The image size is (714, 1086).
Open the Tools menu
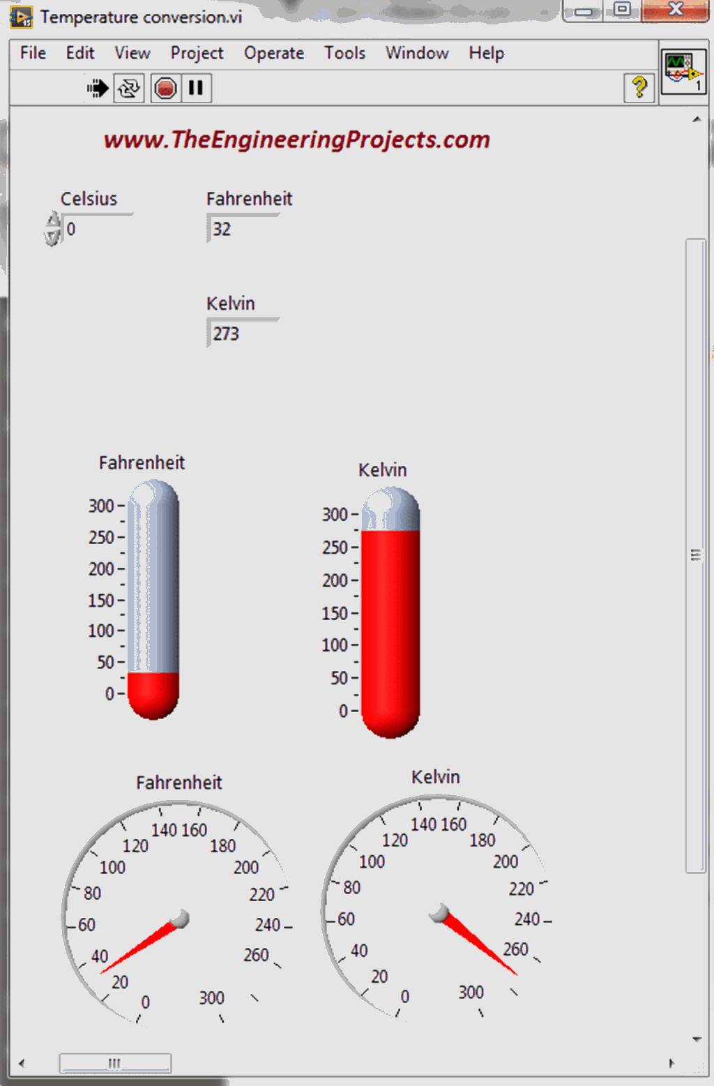click(344, 53)
